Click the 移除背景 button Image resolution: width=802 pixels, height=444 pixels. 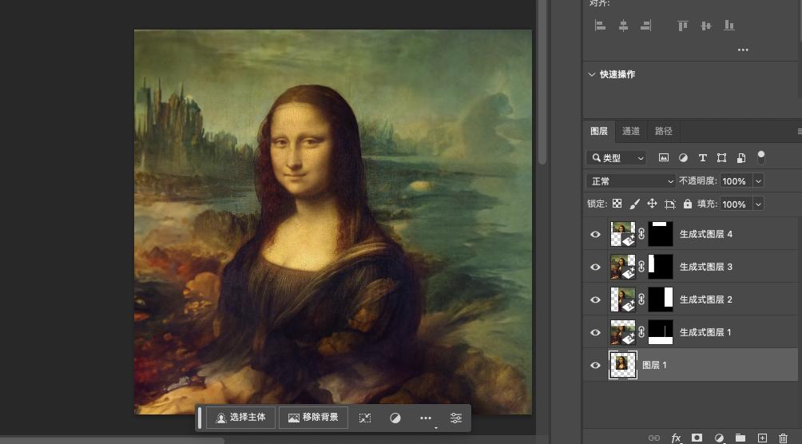(313, 418)
